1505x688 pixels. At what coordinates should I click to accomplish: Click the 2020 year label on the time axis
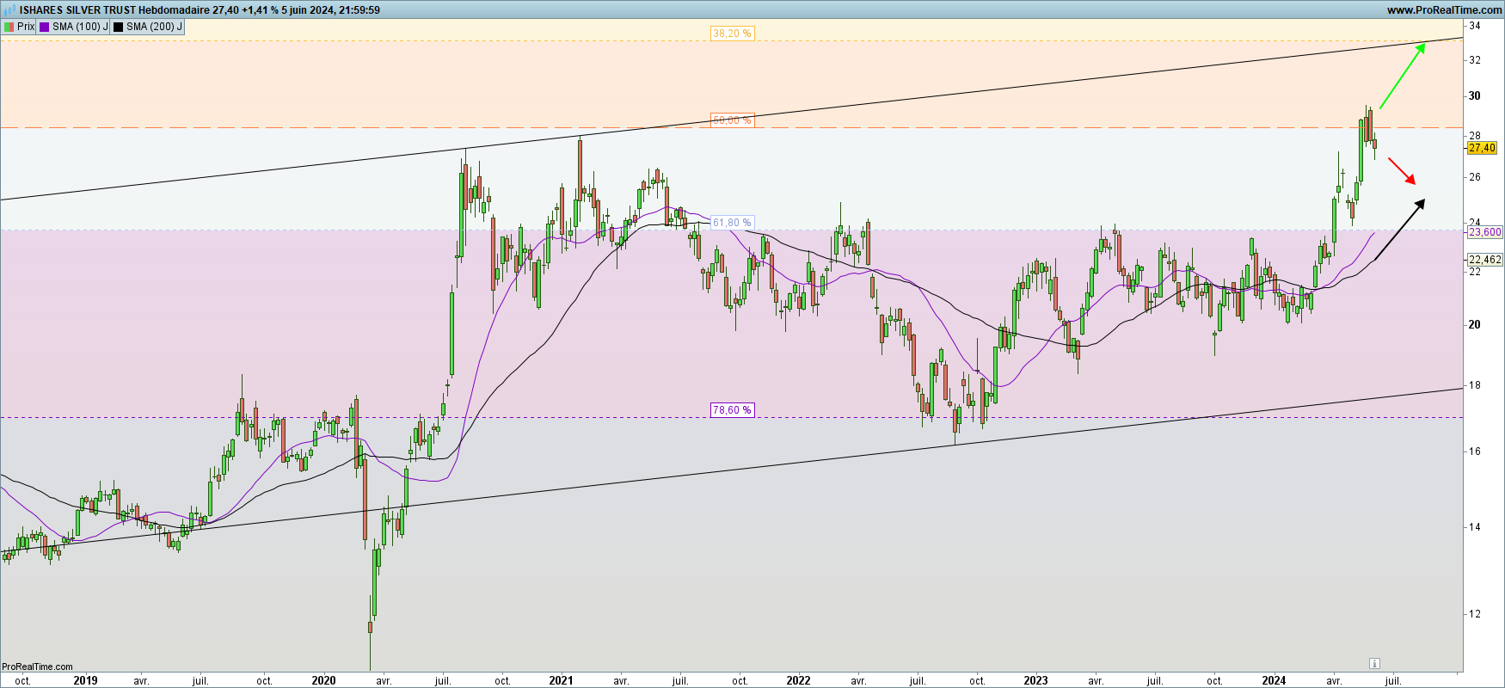(x=323, y=680)
